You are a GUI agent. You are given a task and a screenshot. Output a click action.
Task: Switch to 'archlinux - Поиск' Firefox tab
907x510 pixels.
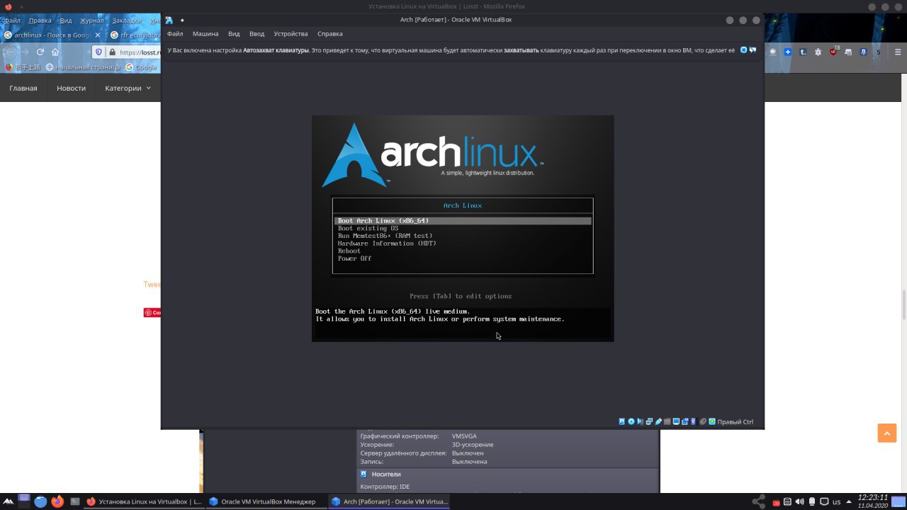tap(52, 35)
